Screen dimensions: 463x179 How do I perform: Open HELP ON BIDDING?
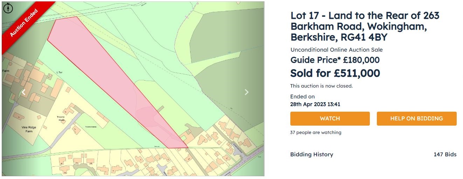pyautogui.click(x=416, y=119)
